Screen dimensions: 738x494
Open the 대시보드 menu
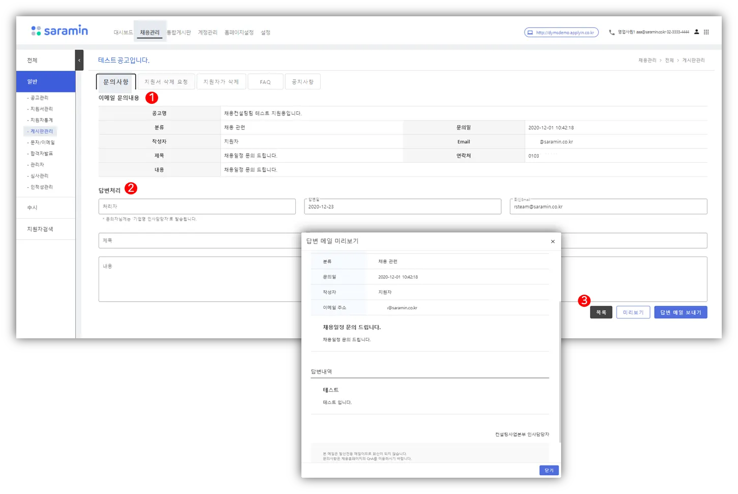123,33
